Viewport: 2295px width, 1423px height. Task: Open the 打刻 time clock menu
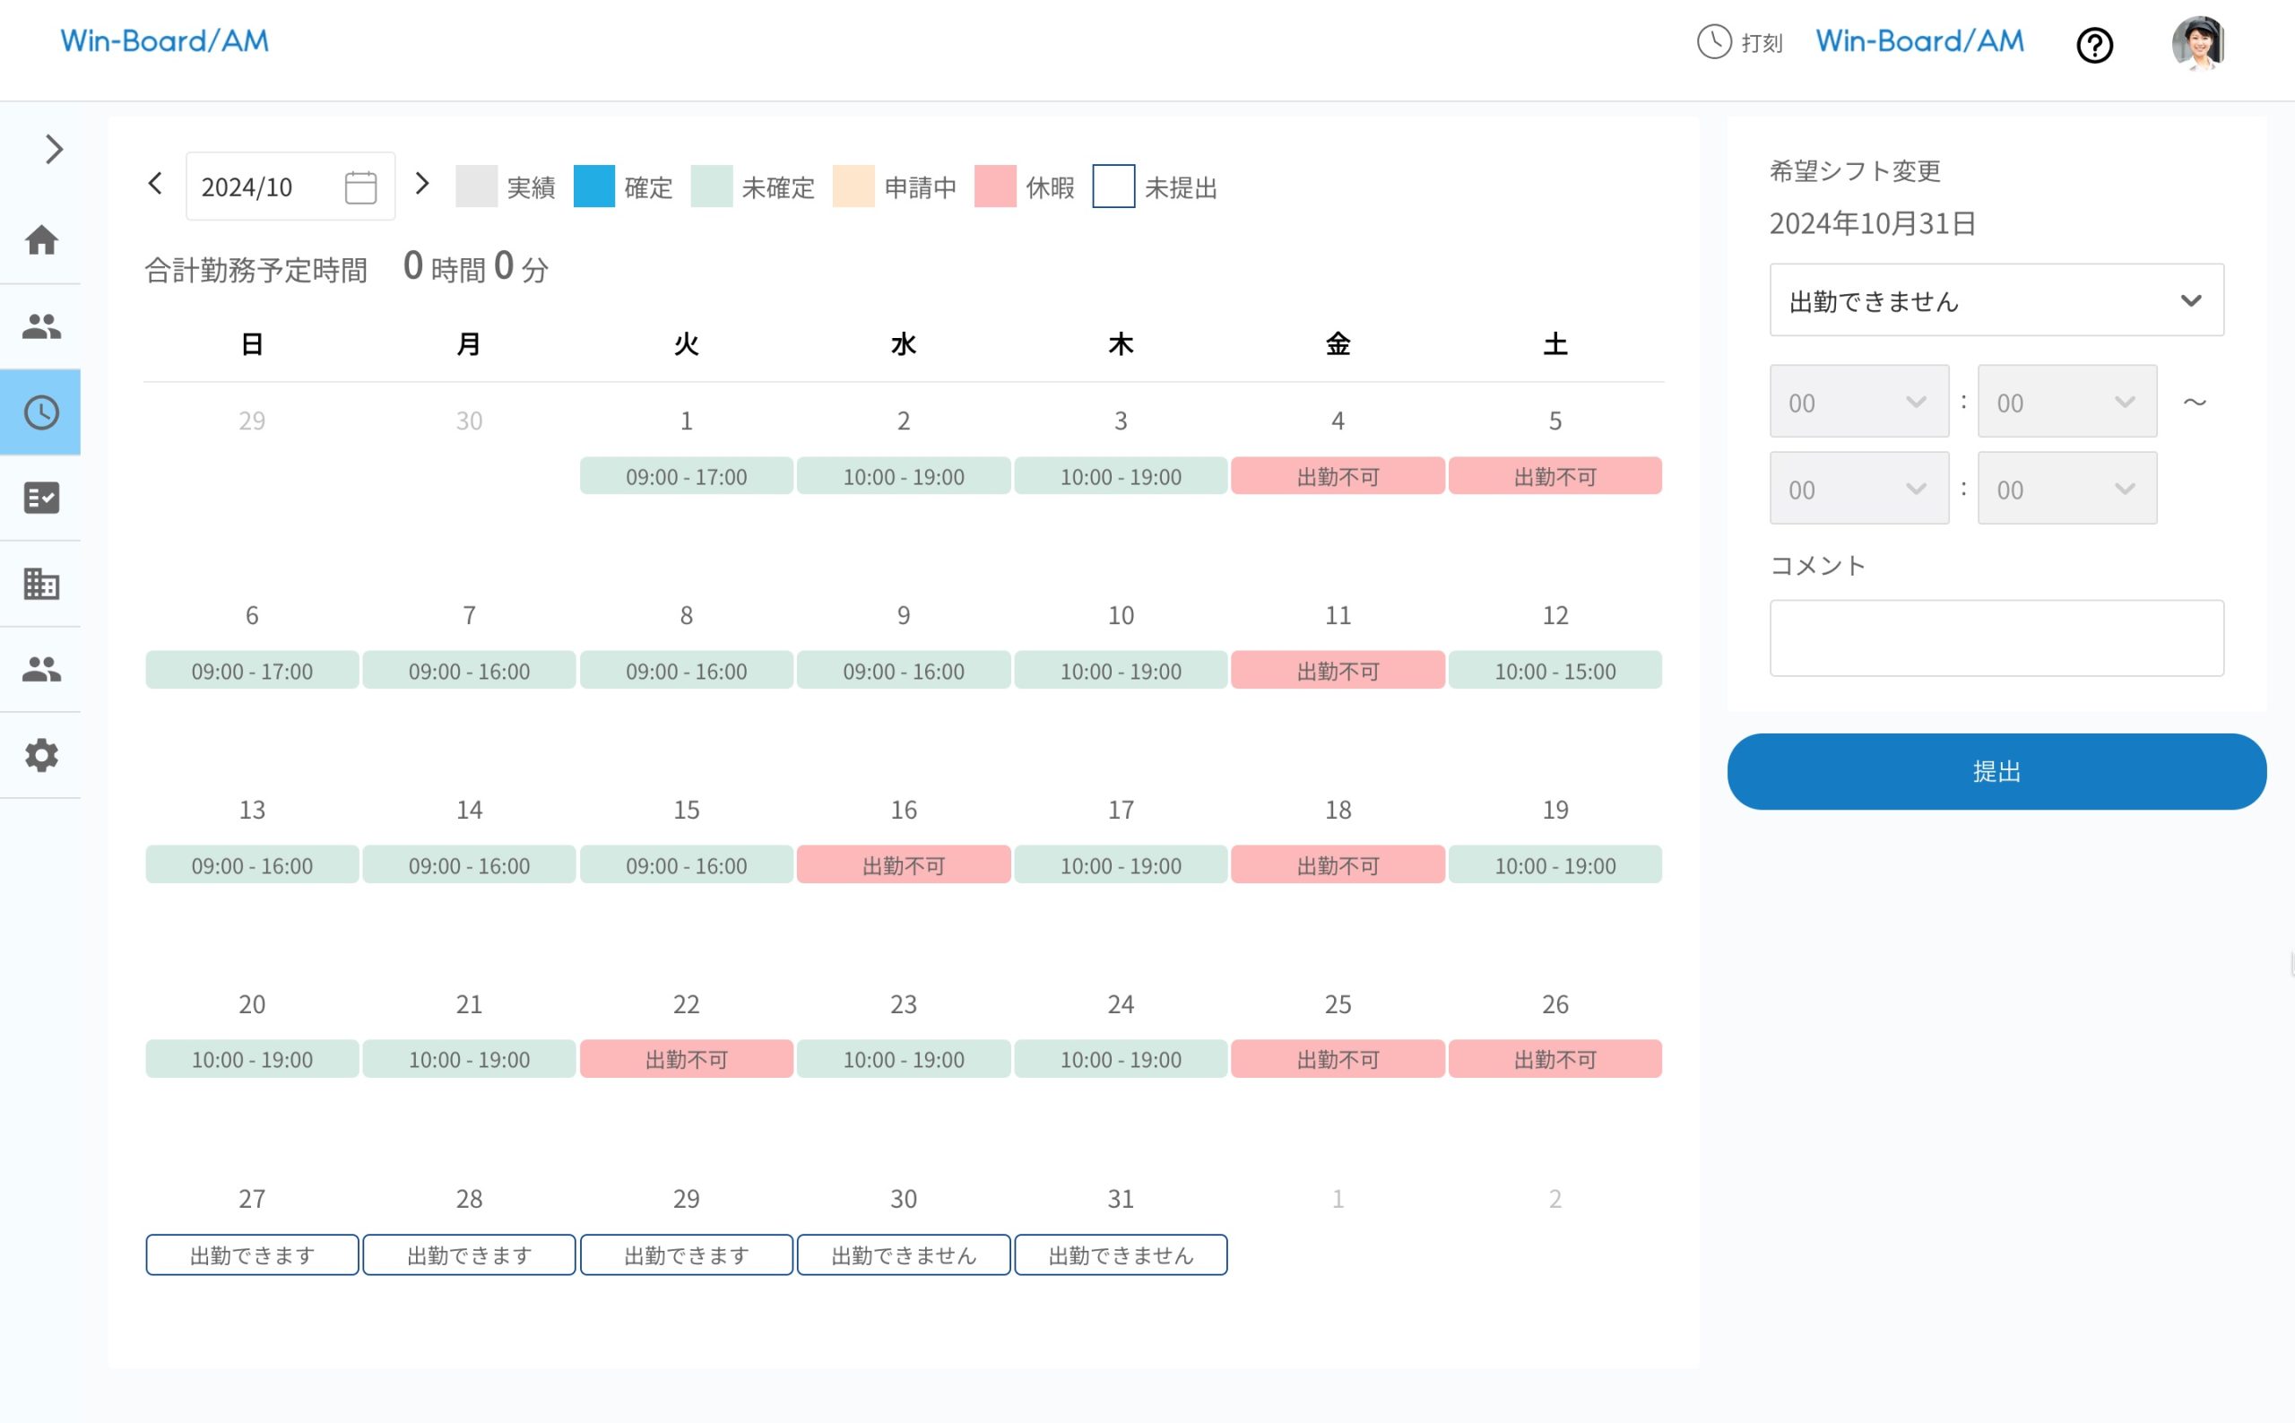tap(1739, 42)
